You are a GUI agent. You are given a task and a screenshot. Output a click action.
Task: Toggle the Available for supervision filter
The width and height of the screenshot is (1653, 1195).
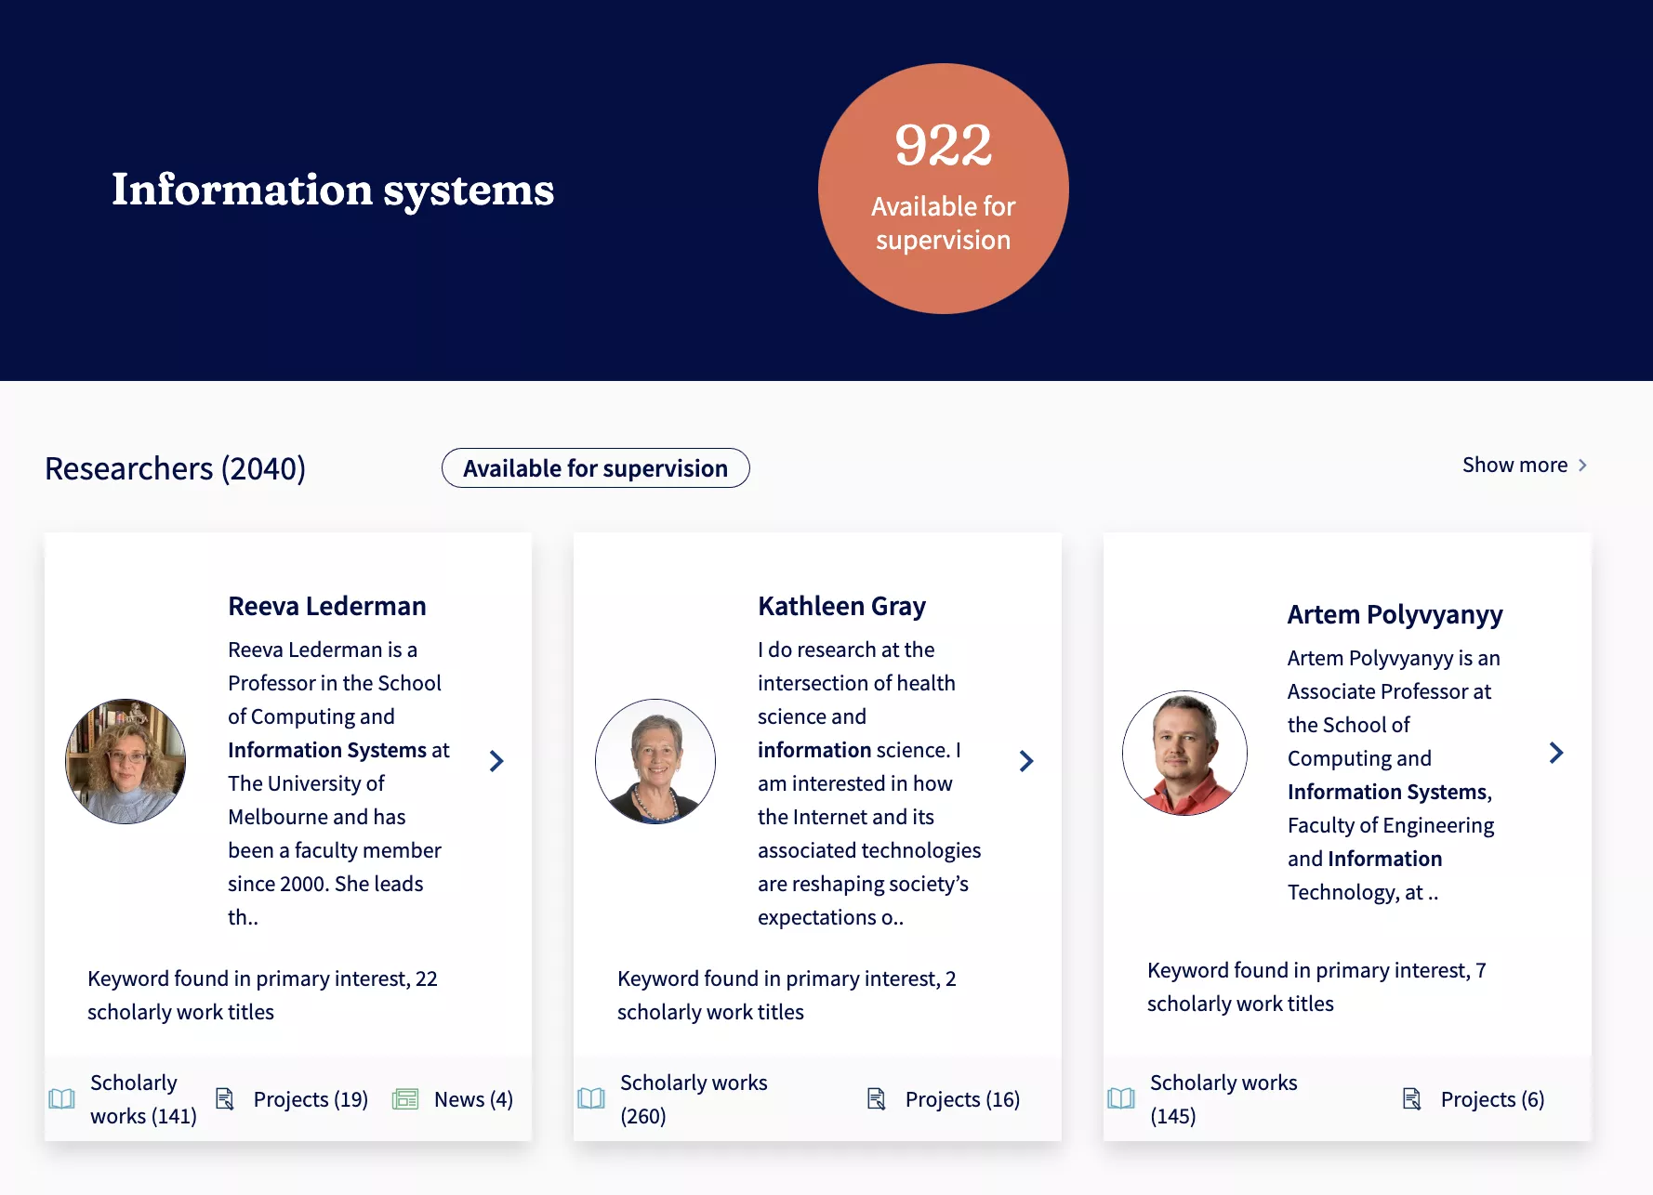tap(595, 468)
